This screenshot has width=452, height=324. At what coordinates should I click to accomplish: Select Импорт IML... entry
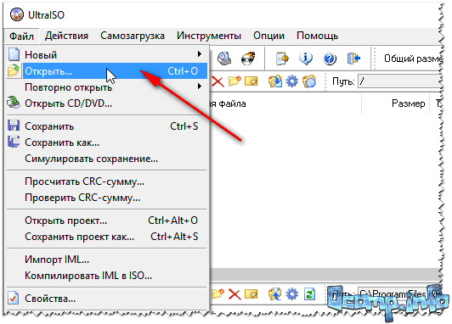[x=107, y=260]
